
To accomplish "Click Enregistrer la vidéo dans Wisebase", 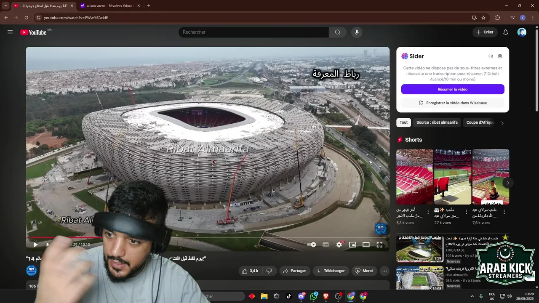I will (453, 103).
